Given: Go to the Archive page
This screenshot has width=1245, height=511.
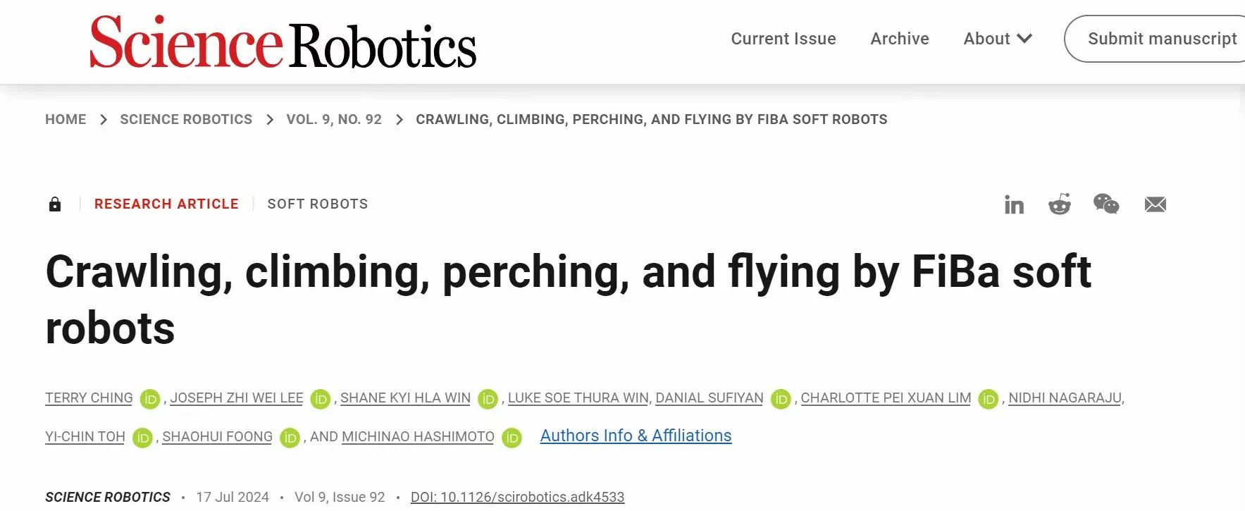Looking at the screenshot, I should point(899,39).
